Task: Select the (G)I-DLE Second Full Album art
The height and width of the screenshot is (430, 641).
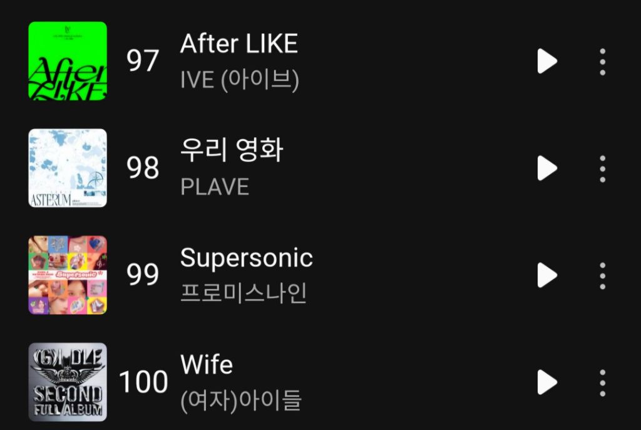Action: [68, 381]
